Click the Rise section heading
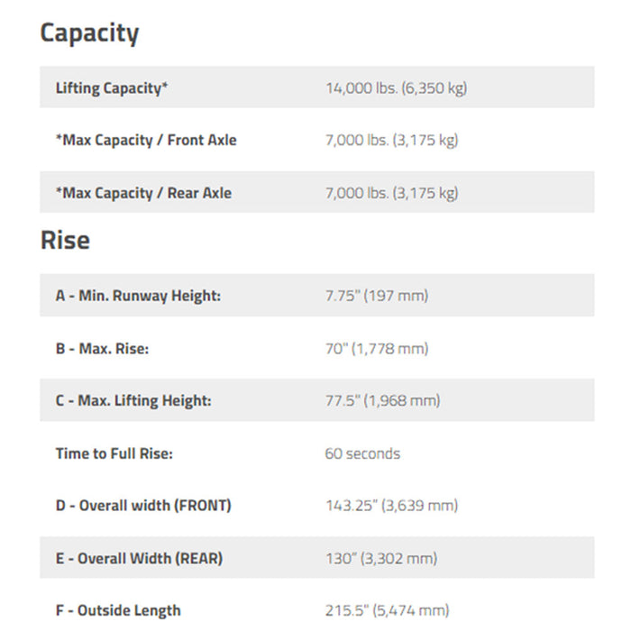The width and height of the screenshot is (631, 631). point(65,241)
